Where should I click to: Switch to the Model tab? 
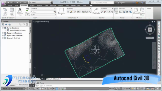point(43,79)
